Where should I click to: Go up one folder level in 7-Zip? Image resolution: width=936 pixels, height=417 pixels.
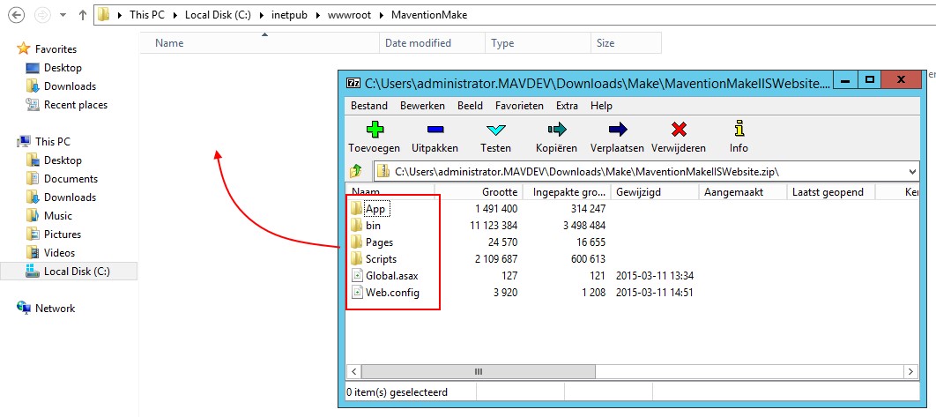(357, 171)
